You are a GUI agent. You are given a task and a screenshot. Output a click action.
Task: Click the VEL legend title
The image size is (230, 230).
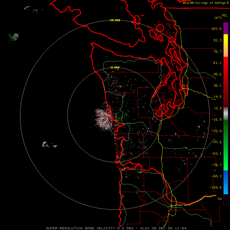224,15
